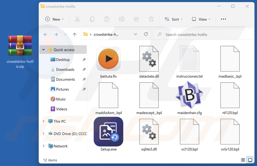Open Music in navigation pane
Viewport: 257px width, 166px height.
point(58,99)
